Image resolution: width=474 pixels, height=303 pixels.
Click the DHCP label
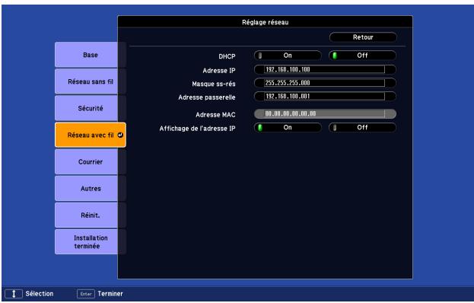pos(227,56)
